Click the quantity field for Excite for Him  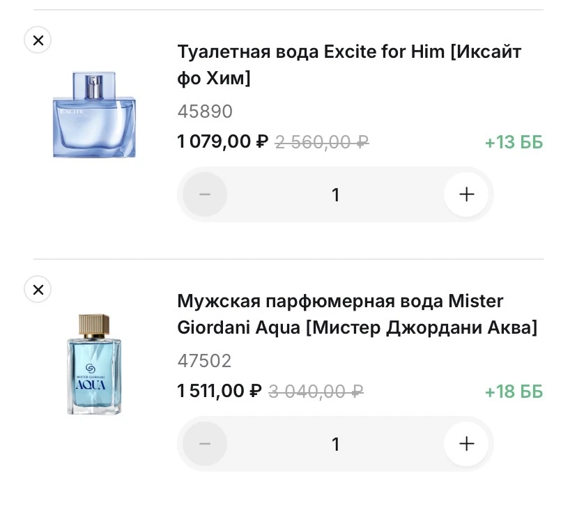[x=335, y=194]
